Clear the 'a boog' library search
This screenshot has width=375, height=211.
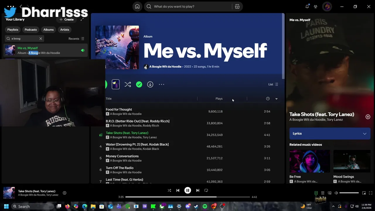(x=41, y=38)
